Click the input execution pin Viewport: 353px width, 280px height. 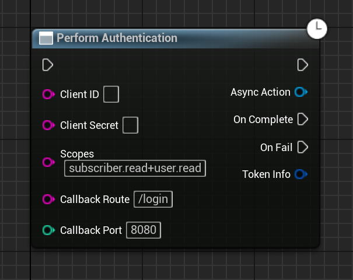(48, 65)
